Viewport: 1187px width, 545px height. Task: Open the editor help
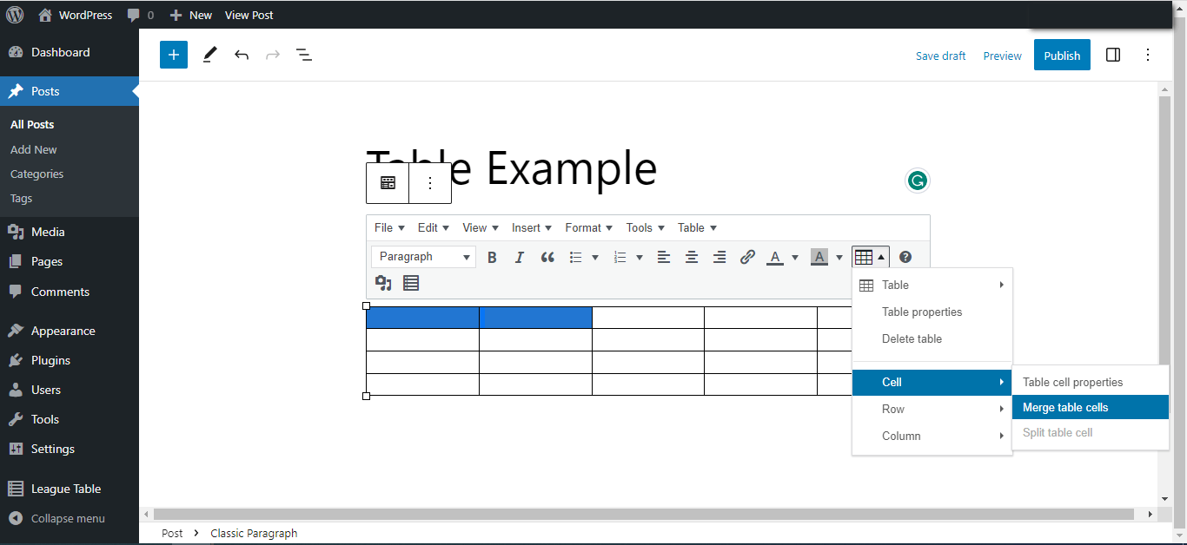click(905, 256)
